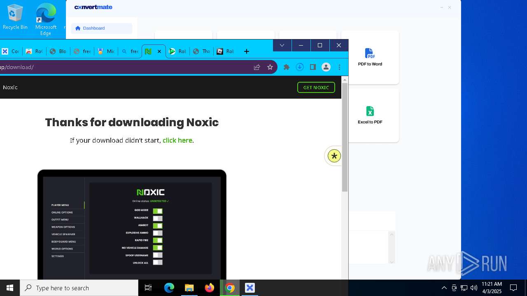Image resolution: width=527 pixels, height=296 pixels.
Task: Toggle Chrome side panel icon
Action: pyautogui.click(x=313, y=67)
